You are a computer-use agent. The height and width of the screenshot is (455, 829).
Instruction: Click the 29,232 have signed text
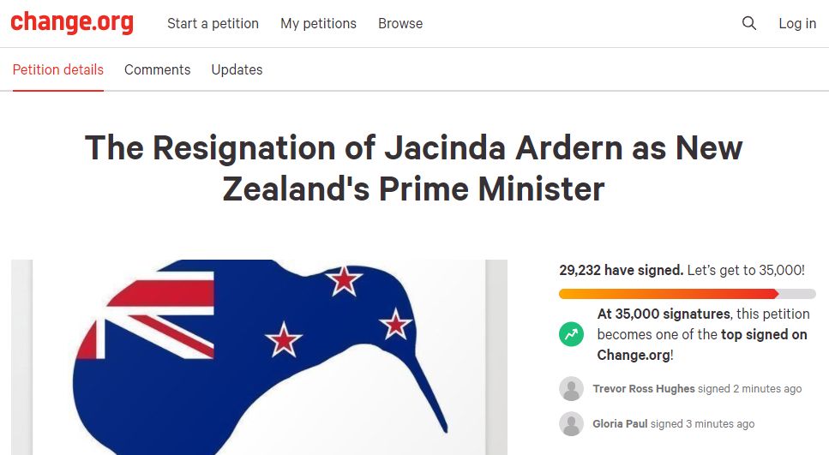622,271
